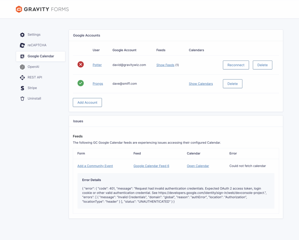Click the green check status icon for Prongs
This screenshot has width=299, height=240.
(81, 83)
